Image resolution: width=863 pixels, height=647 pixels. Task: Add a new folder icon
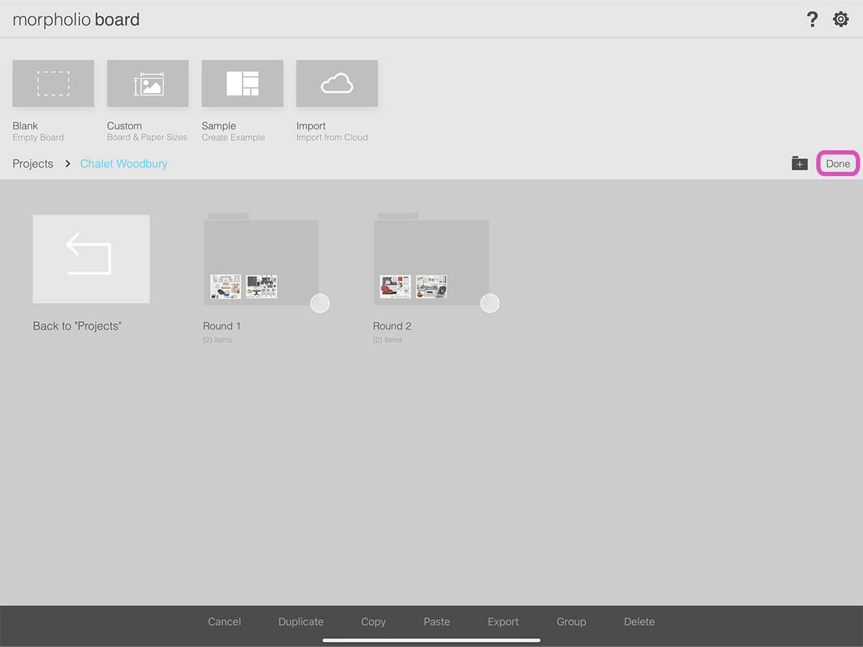pyautogui.click(x=800, y=163)
